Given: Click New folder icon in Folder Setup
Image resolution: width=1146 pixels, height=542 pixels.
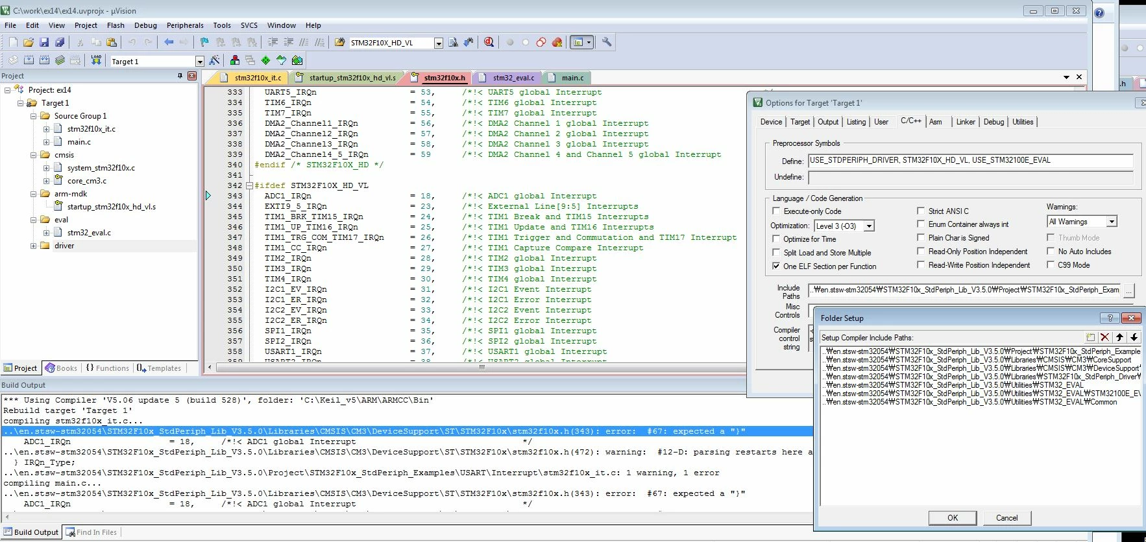Looking at the screenshot, I should (x=1090, y=337).
